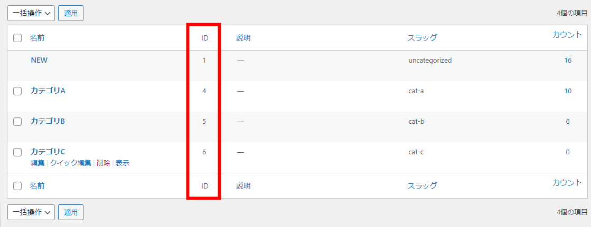Click クイック編集 under カテゴリC
591x227 pixels.
tap(71, 163)
